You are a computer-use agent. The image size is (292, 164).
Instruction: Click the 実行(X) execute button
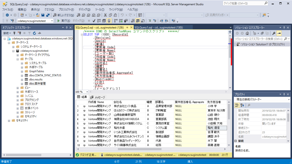64,21
